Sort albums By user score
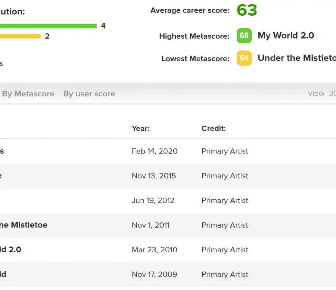The width and height of the screenshot is (336, 290). 89,94
